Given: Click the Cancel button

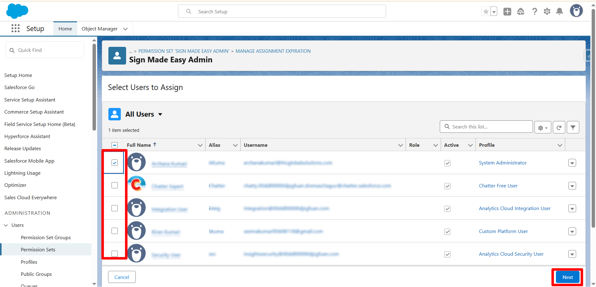Looking at the screenshot, I should click(122, 277).
